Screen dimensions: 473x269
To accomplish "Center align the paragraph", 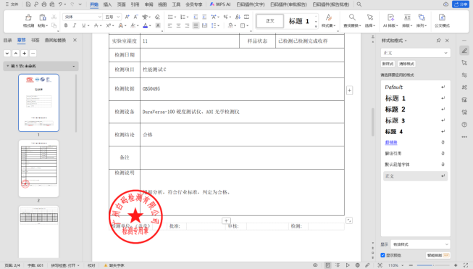I will point(178,25).
